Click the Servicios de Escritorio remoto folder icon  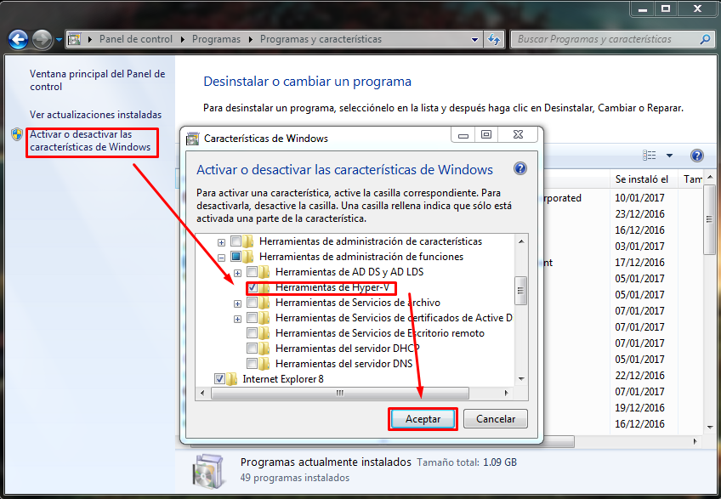[264, 333]
